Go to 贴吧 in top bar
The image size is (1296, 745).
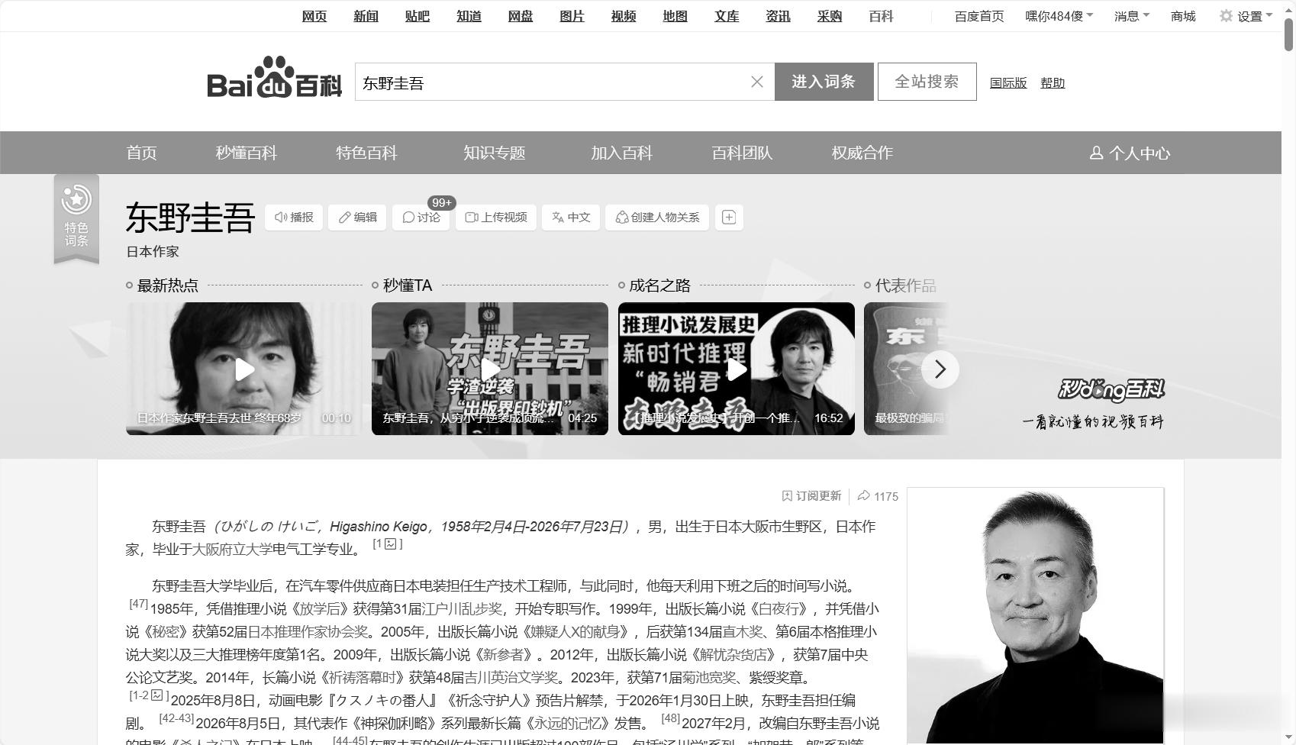pos(417,16)
